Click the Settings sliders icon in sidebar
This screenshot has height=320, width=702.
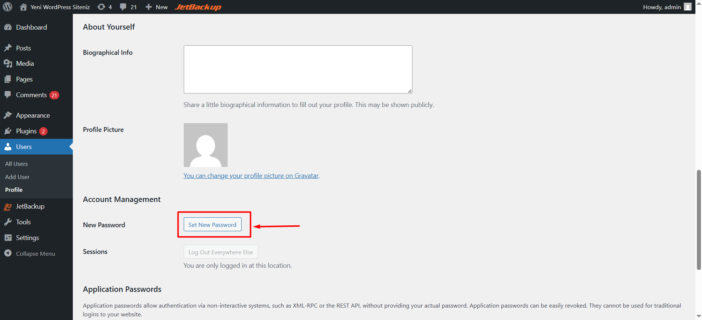[8, 238]
